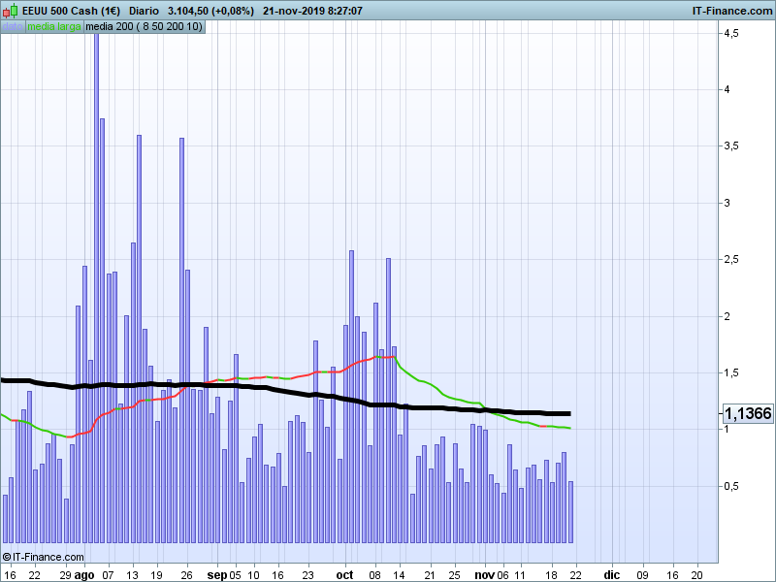Click the 'nov' month marker on time axis
Image resolution: width=776 pixels, height=582 pixels.
coord(484,574)
